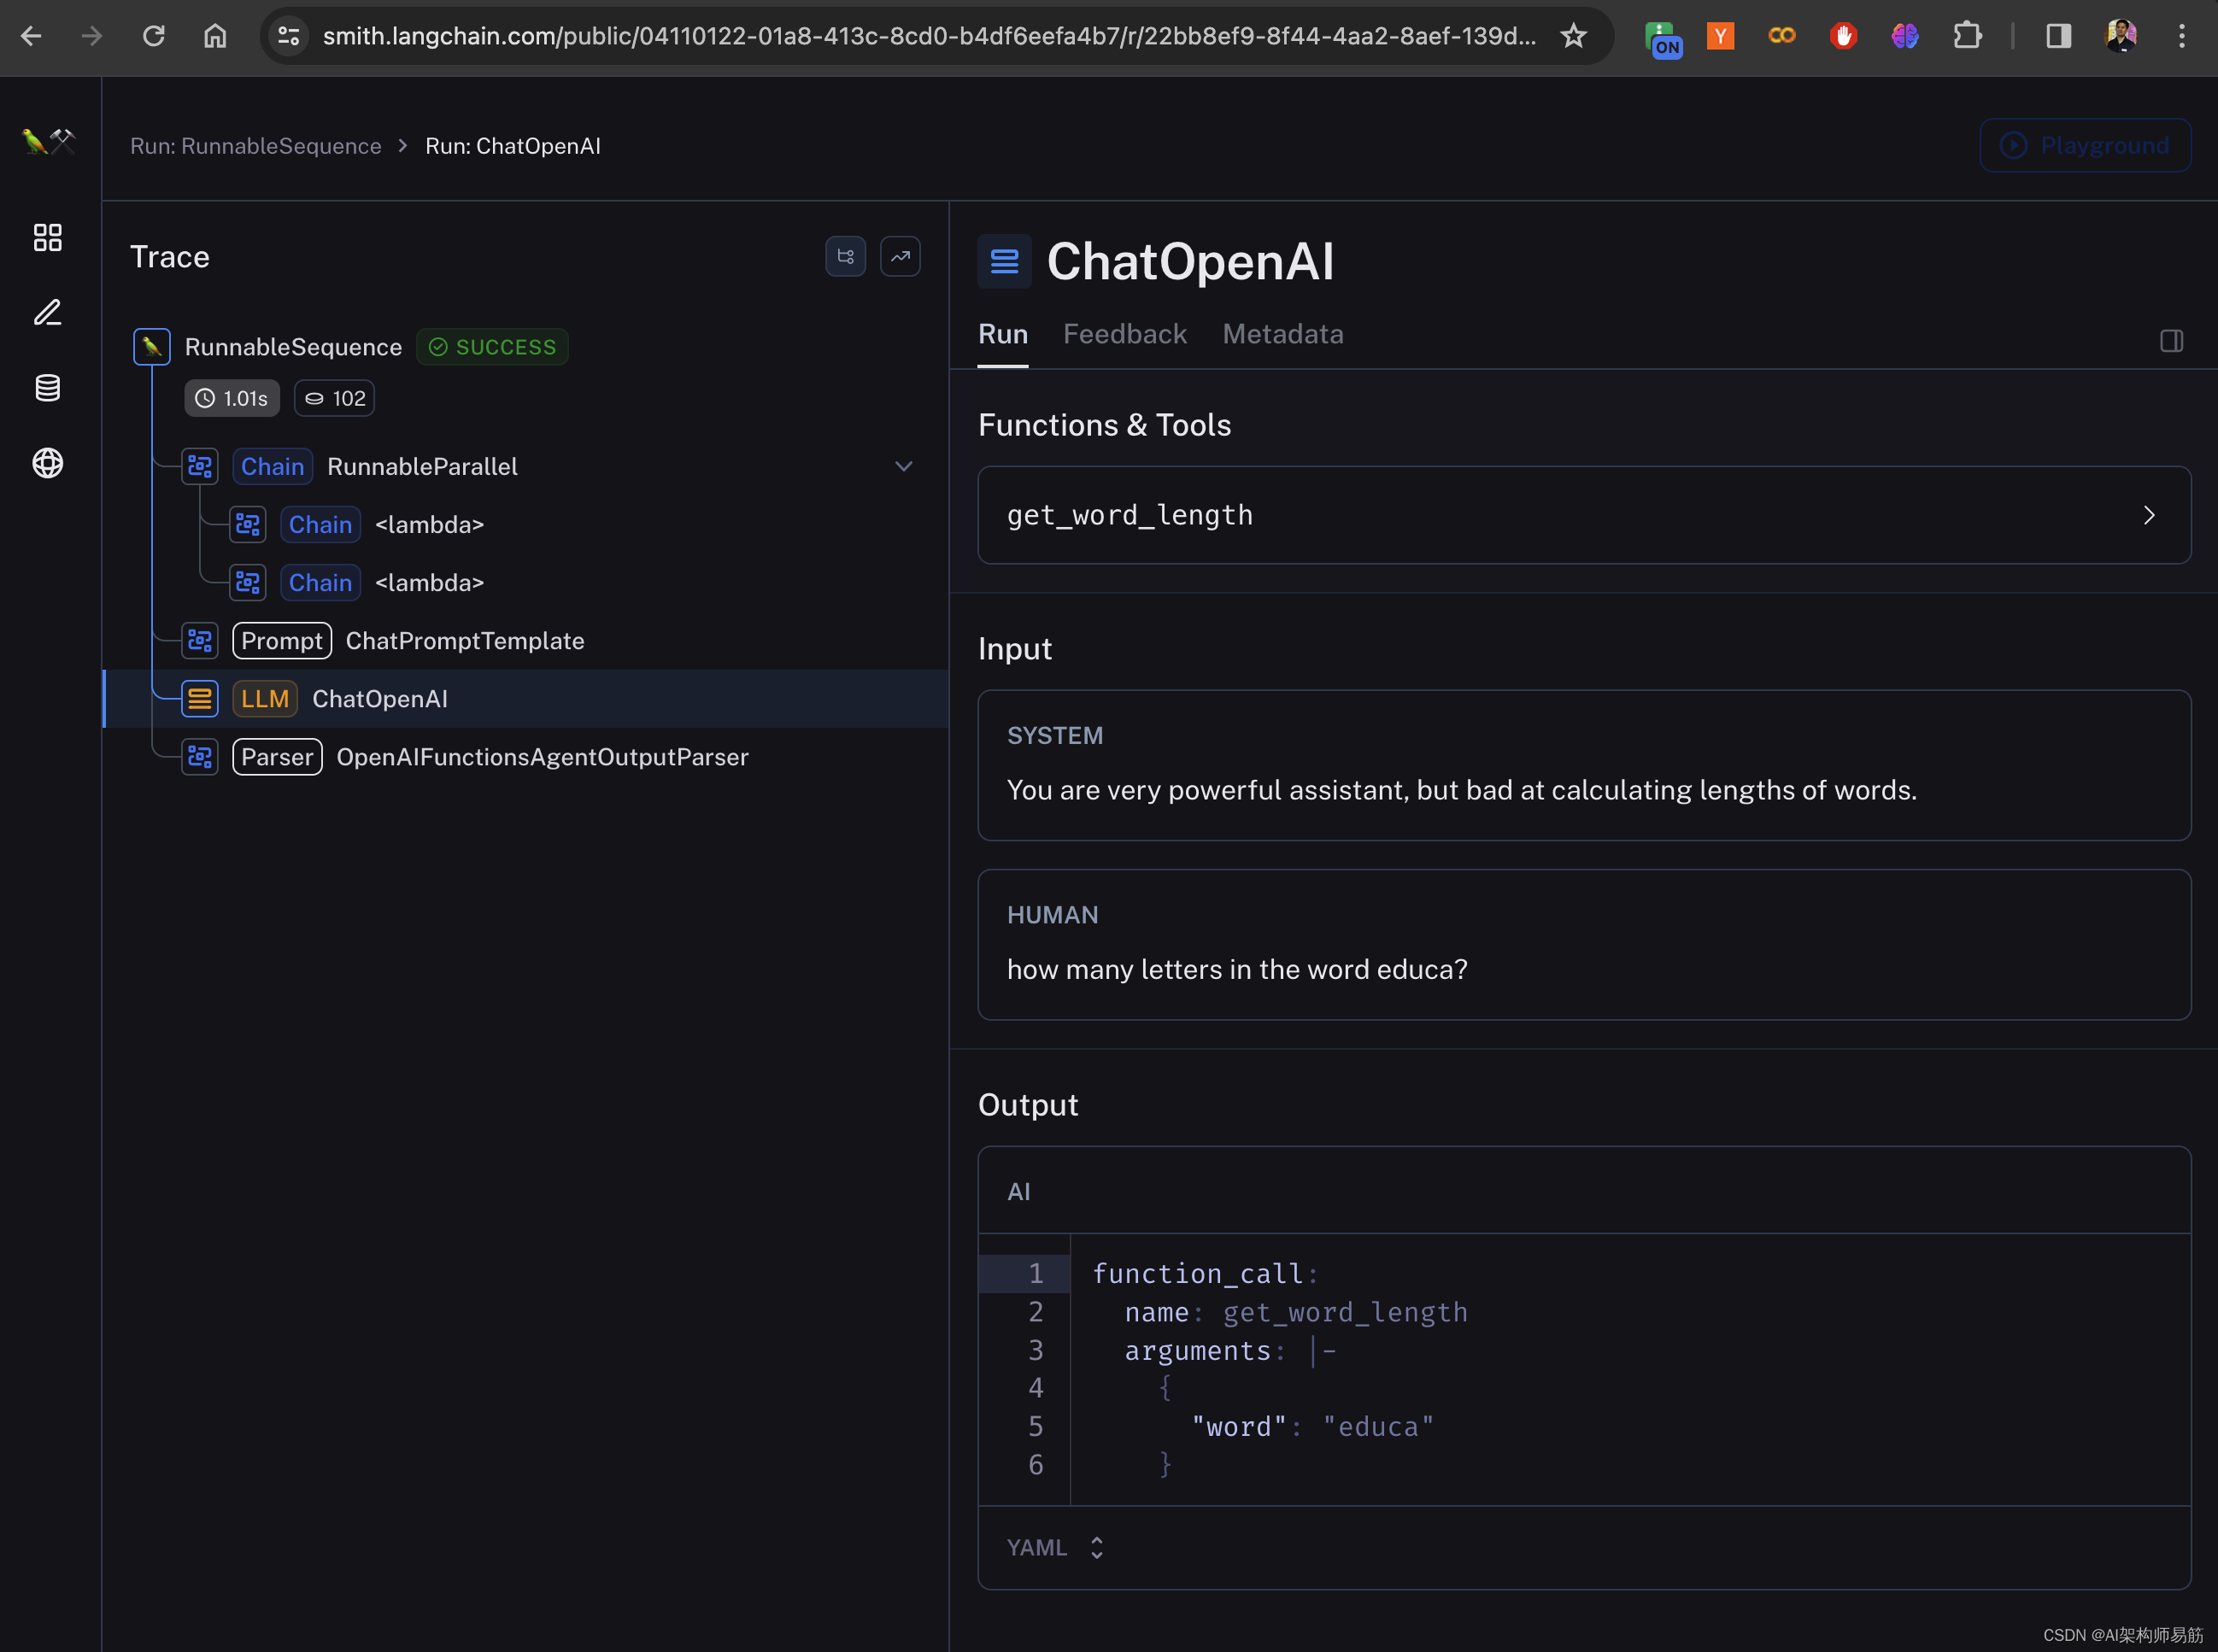Toggle the trace tree view icon
Viewport: 2218px width, 1652px height.
click(x=845, y=256)
